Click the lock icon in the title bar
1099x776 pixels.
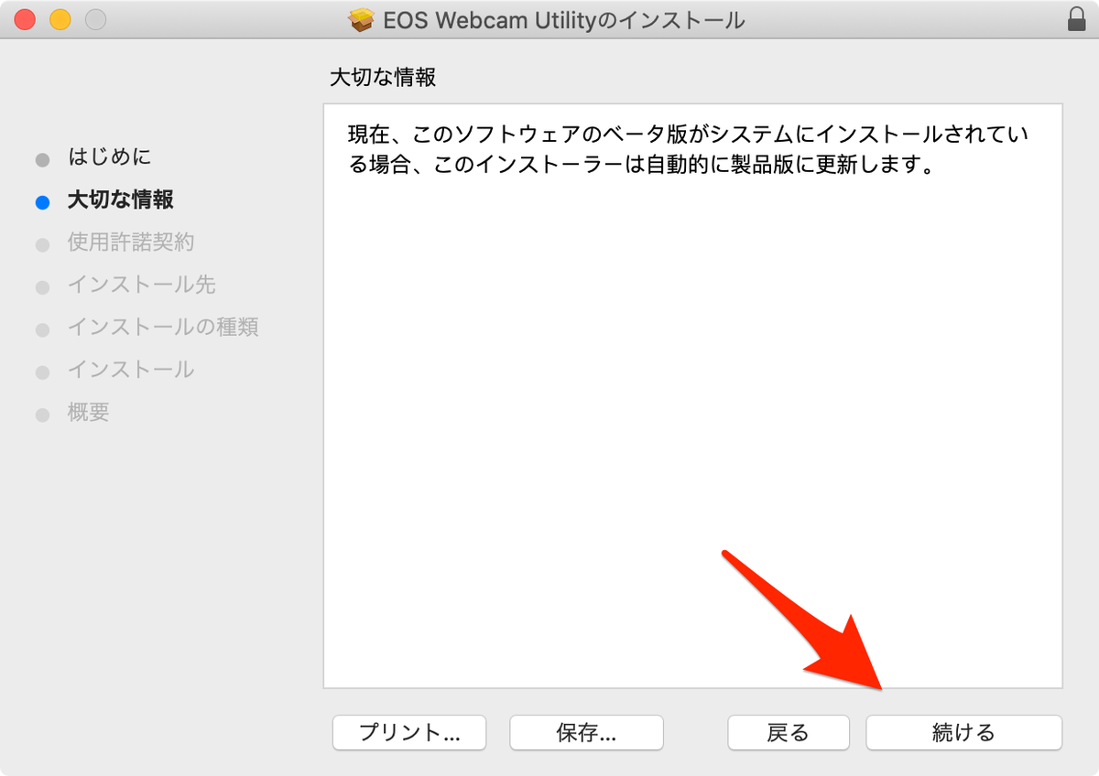click(x=1077, y=19)
